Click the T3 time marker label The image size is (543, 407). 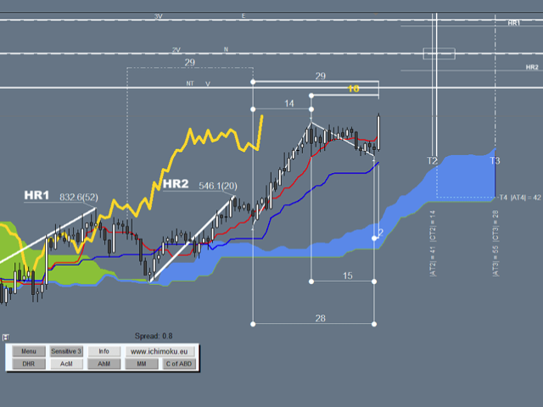(495, 160)
